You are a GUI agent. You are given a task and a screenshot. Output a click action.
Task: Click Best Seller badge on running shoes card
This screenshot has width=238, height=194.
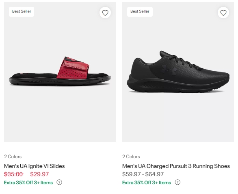(140, 11)
